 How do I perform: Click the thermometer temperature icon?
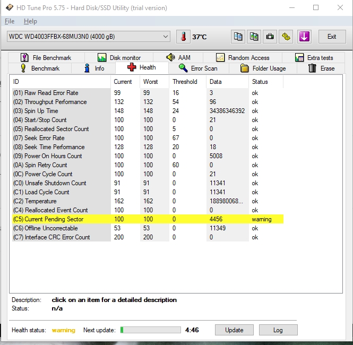(183, 37)
